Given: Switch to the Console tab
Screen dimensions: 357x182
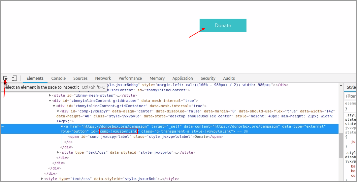Looking at the screenshot, I should (x=58, y=78).
